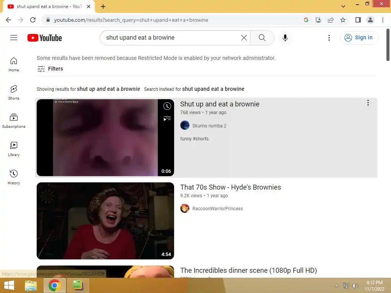Image resolution: width=391 pixels, height=293 pixels.
Task: Start voice search with the microphone
Action: (285, 38)
